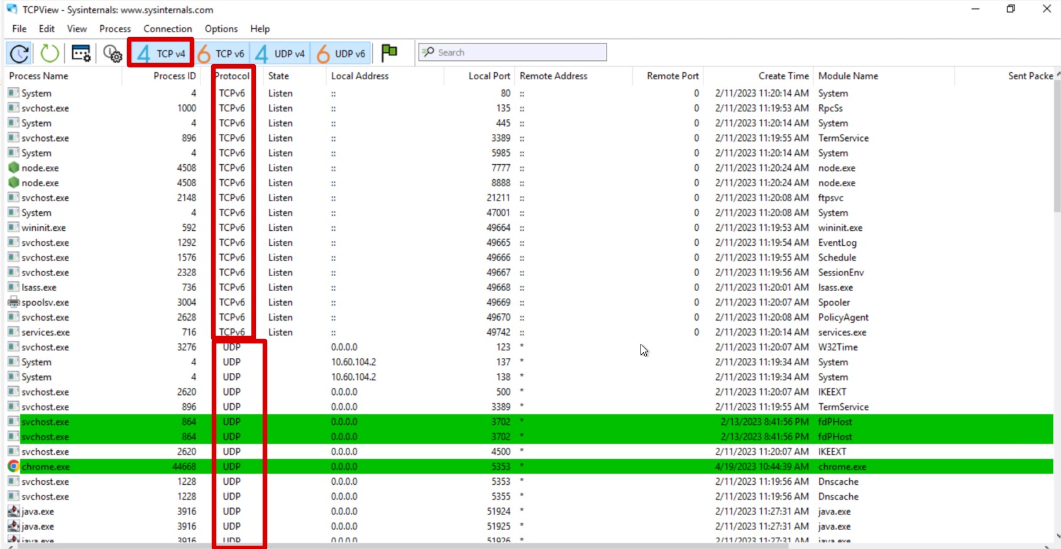Open the Edit menu
Screen dimensions: 1061x549
pyautogui.click(x=47, y=29)
